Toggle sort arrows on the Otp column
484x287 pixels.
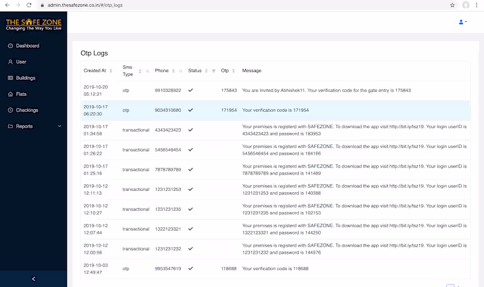click(233, 71)
